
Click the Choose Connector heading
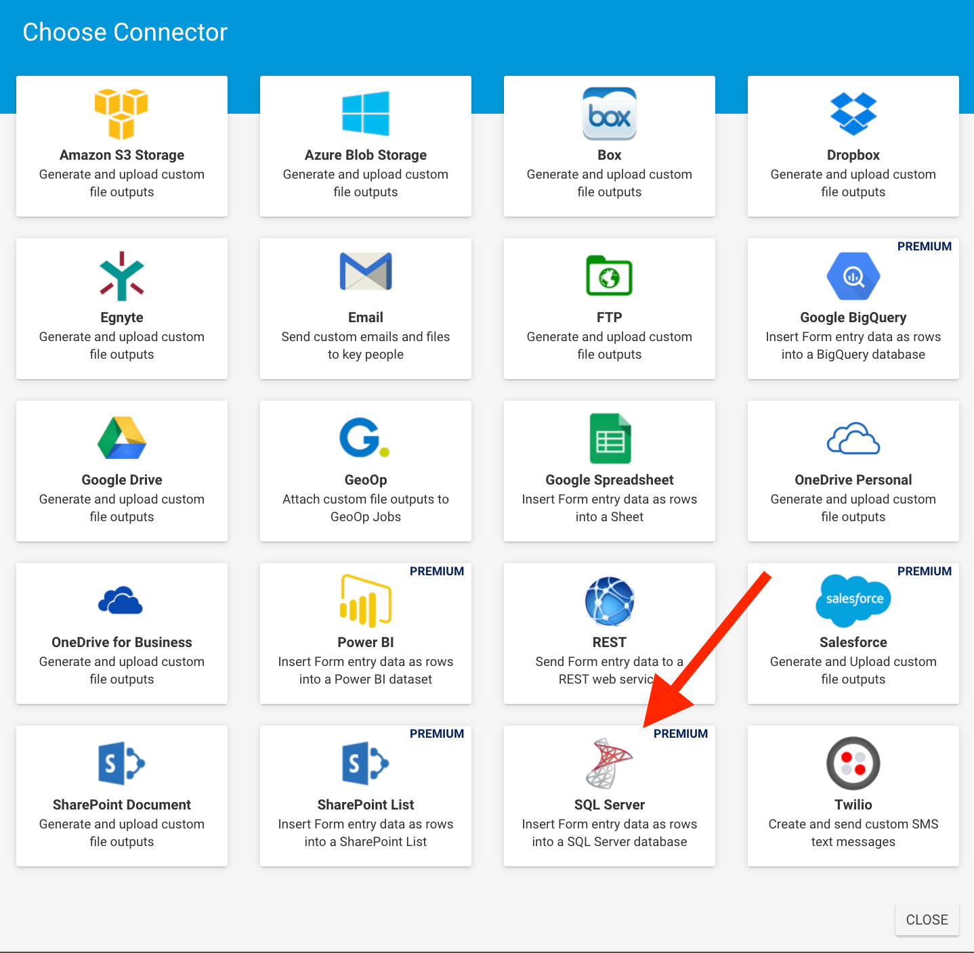(125, 32)
